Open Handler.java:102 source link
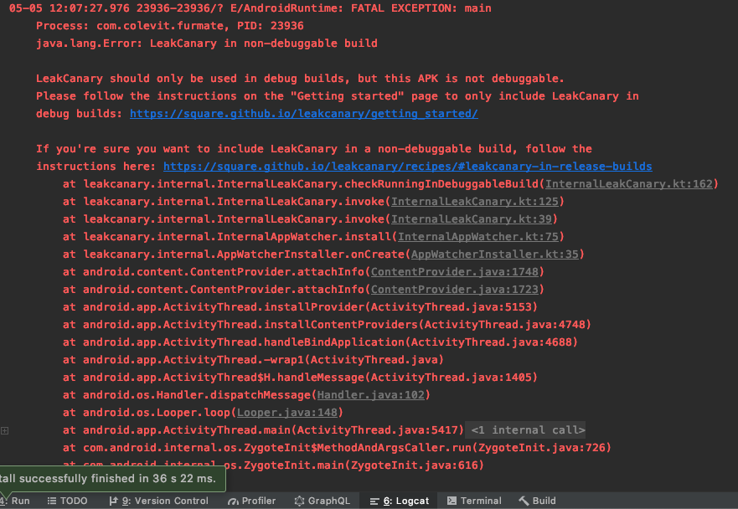The width and height of the screenshot is (738, 509). click(x=371, y=394)
